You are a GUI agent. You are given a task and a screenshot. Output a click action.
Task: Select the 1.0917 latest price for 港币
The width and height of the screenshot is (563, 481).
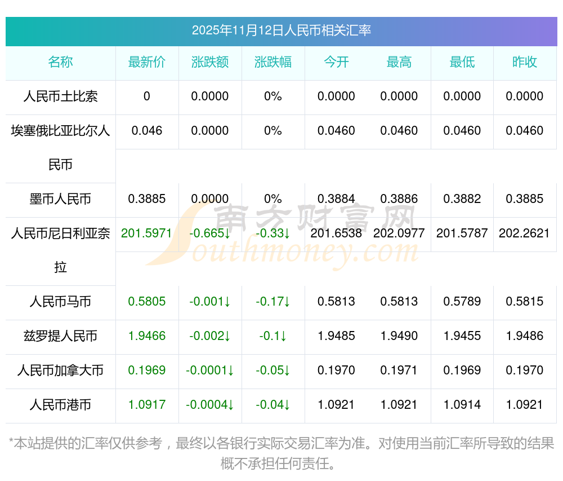(146, 405)
